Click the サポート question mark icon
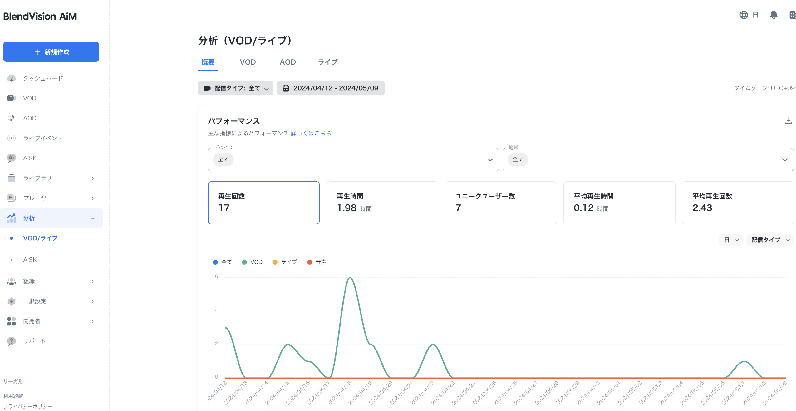Screen dimensions: 796x411 [12, 341]
